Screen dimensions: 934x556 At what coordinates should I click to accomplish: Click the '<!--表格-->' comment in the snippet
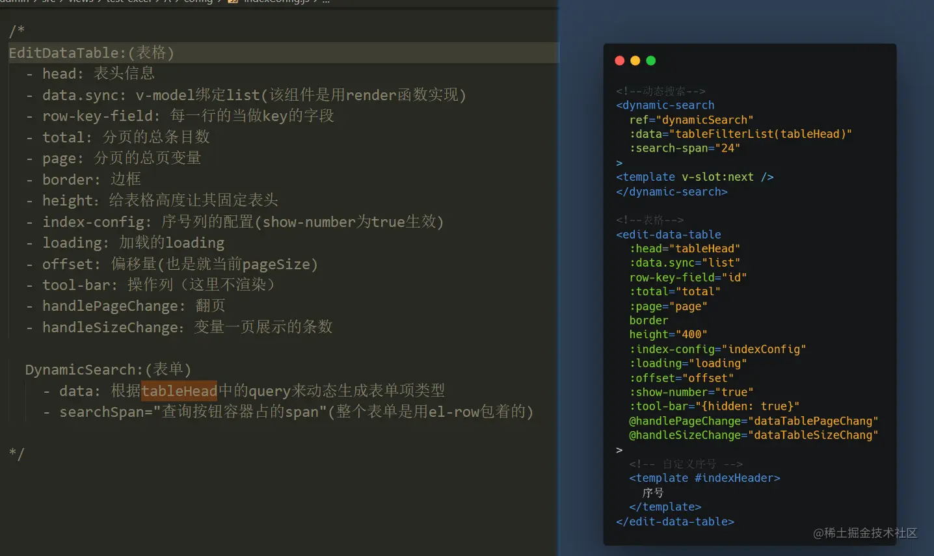tap(650, 220)
